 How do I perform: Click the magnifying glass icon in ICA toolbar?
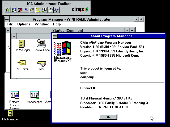coord(57,10)
